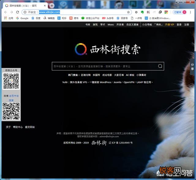196x180 pixels.
Task: Open the 百家号 bookmark
Action: (x=122, y=18)
